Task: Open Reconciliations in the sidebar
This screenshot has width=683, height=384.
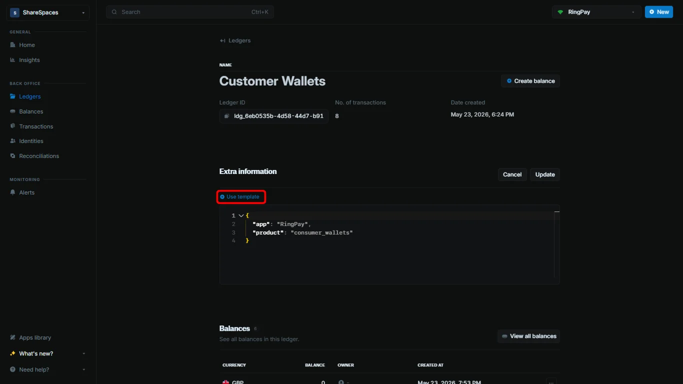Action: coord(39,156)
